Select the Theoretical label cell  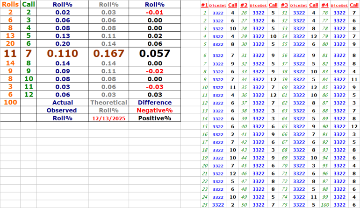pyautogui.click(x=108, y=102)
